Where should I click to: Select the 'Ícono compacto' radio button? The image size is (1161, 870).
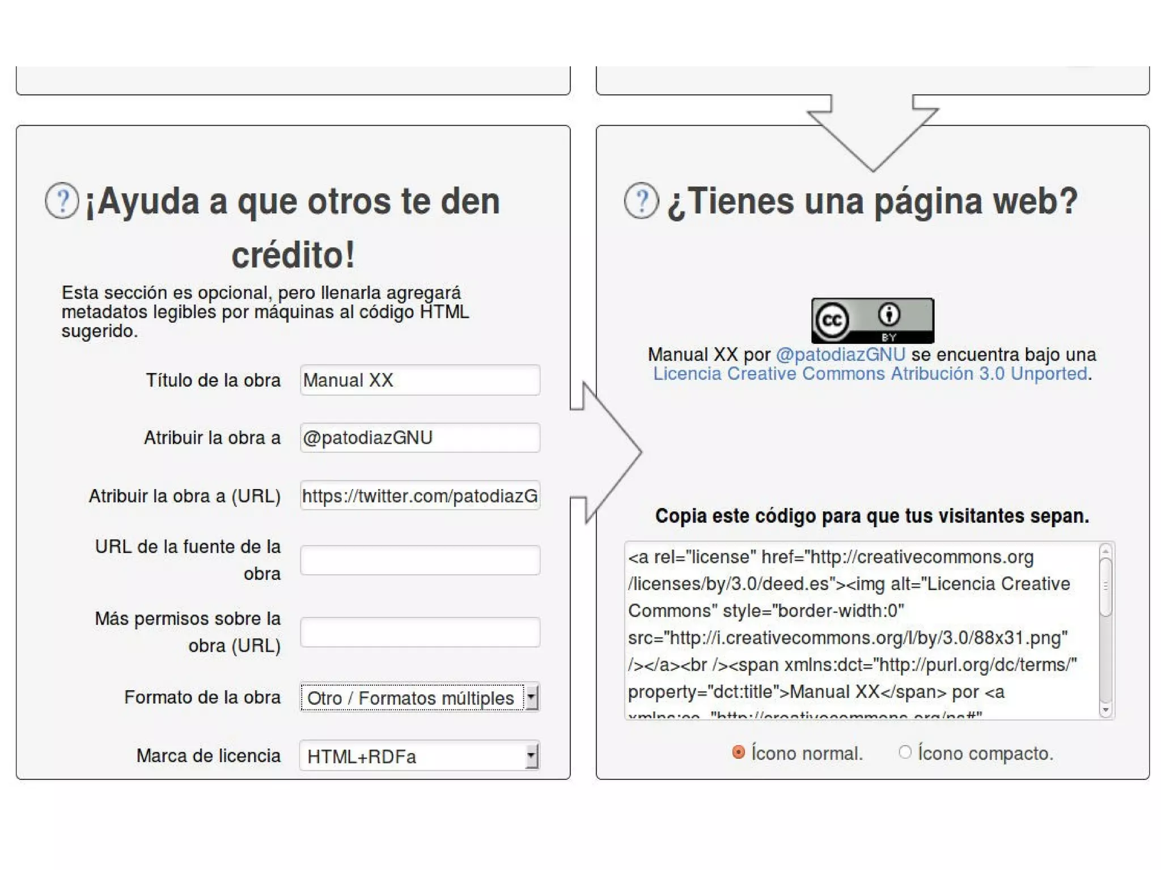point(905,752)
